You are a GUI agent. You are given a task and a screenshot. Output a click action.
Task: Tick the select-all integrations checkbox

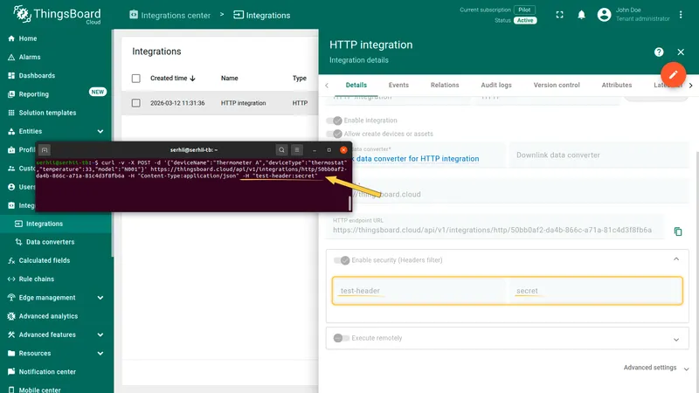point(136,79)
